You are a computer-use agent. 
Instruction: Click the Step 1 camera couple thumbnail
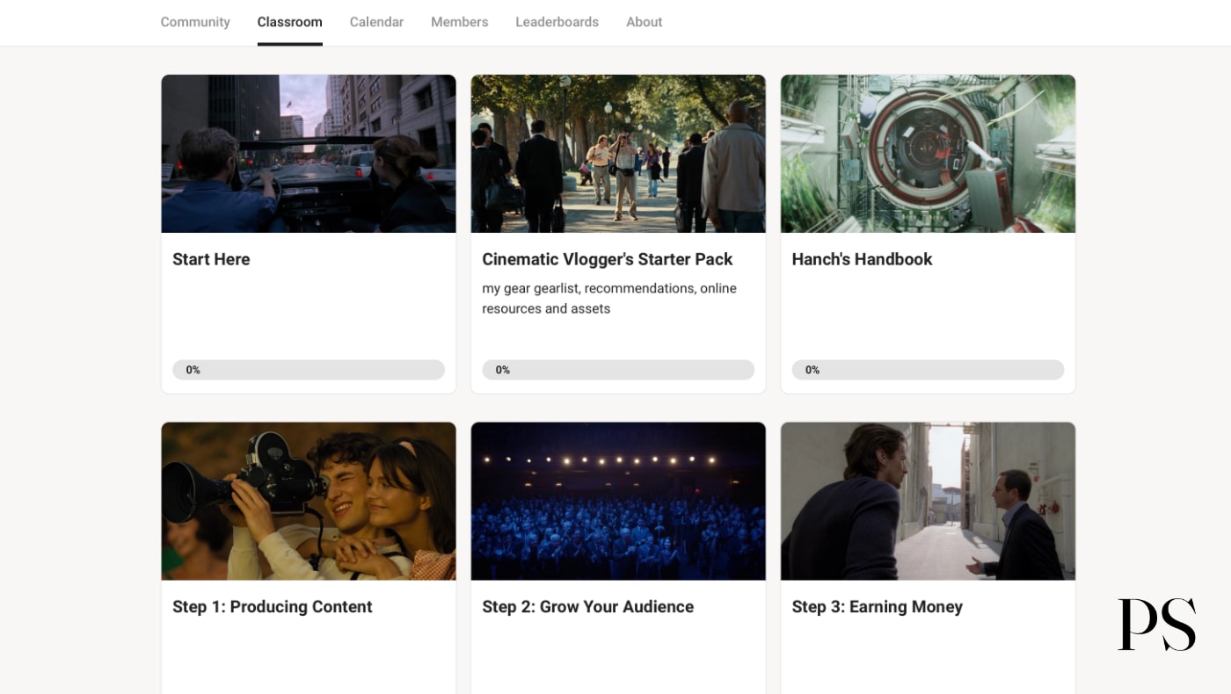309,501
